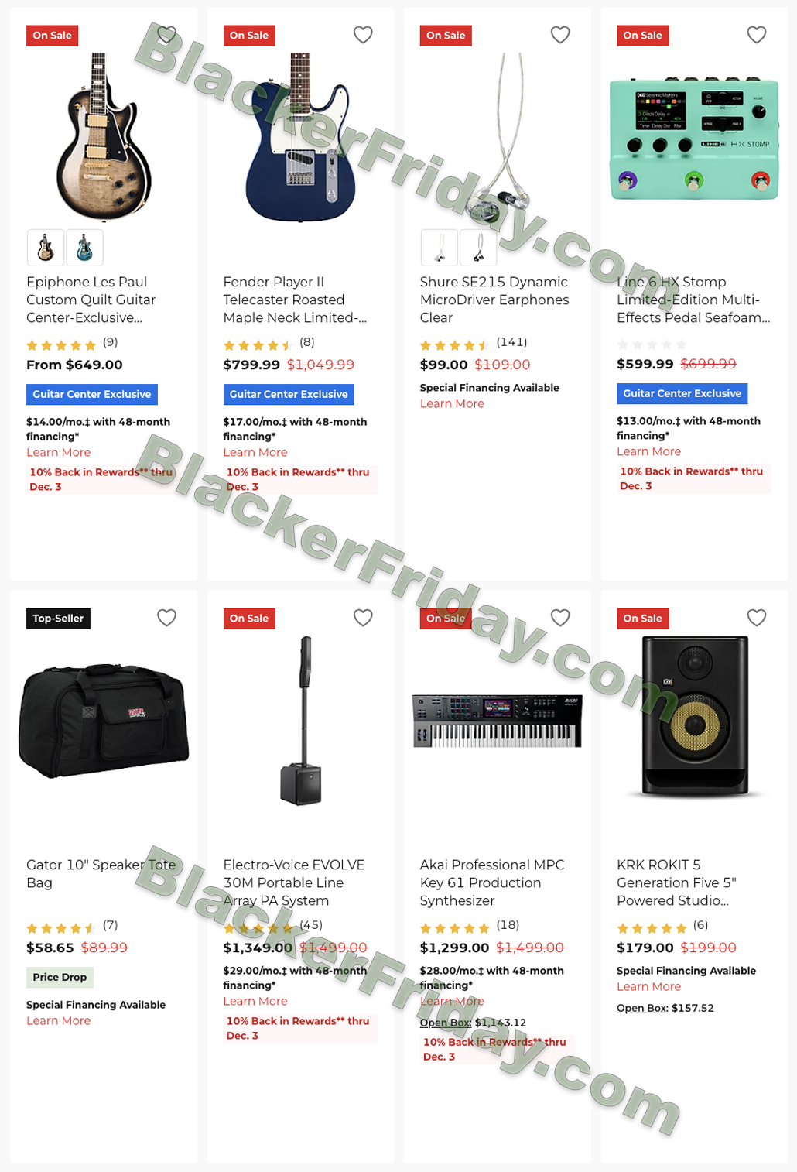Image resolution: width=797 pixels, height=1172 pixels.
Task: Click the Price Drop badge on Gator bag
Action: click(60, 977)
